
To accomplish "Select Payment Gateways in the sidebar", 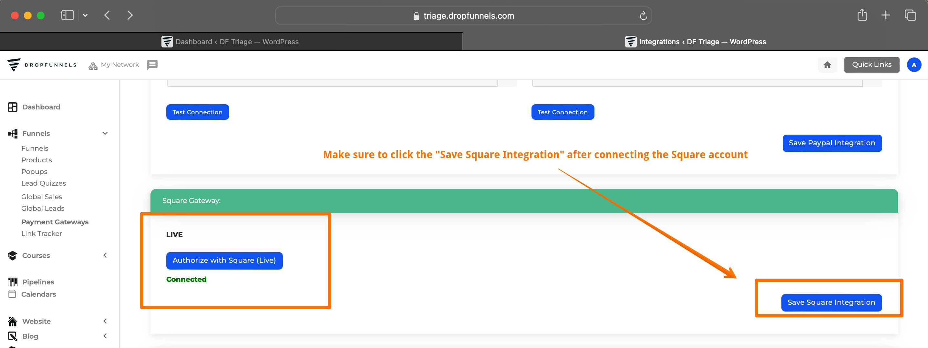I will 55,222.
